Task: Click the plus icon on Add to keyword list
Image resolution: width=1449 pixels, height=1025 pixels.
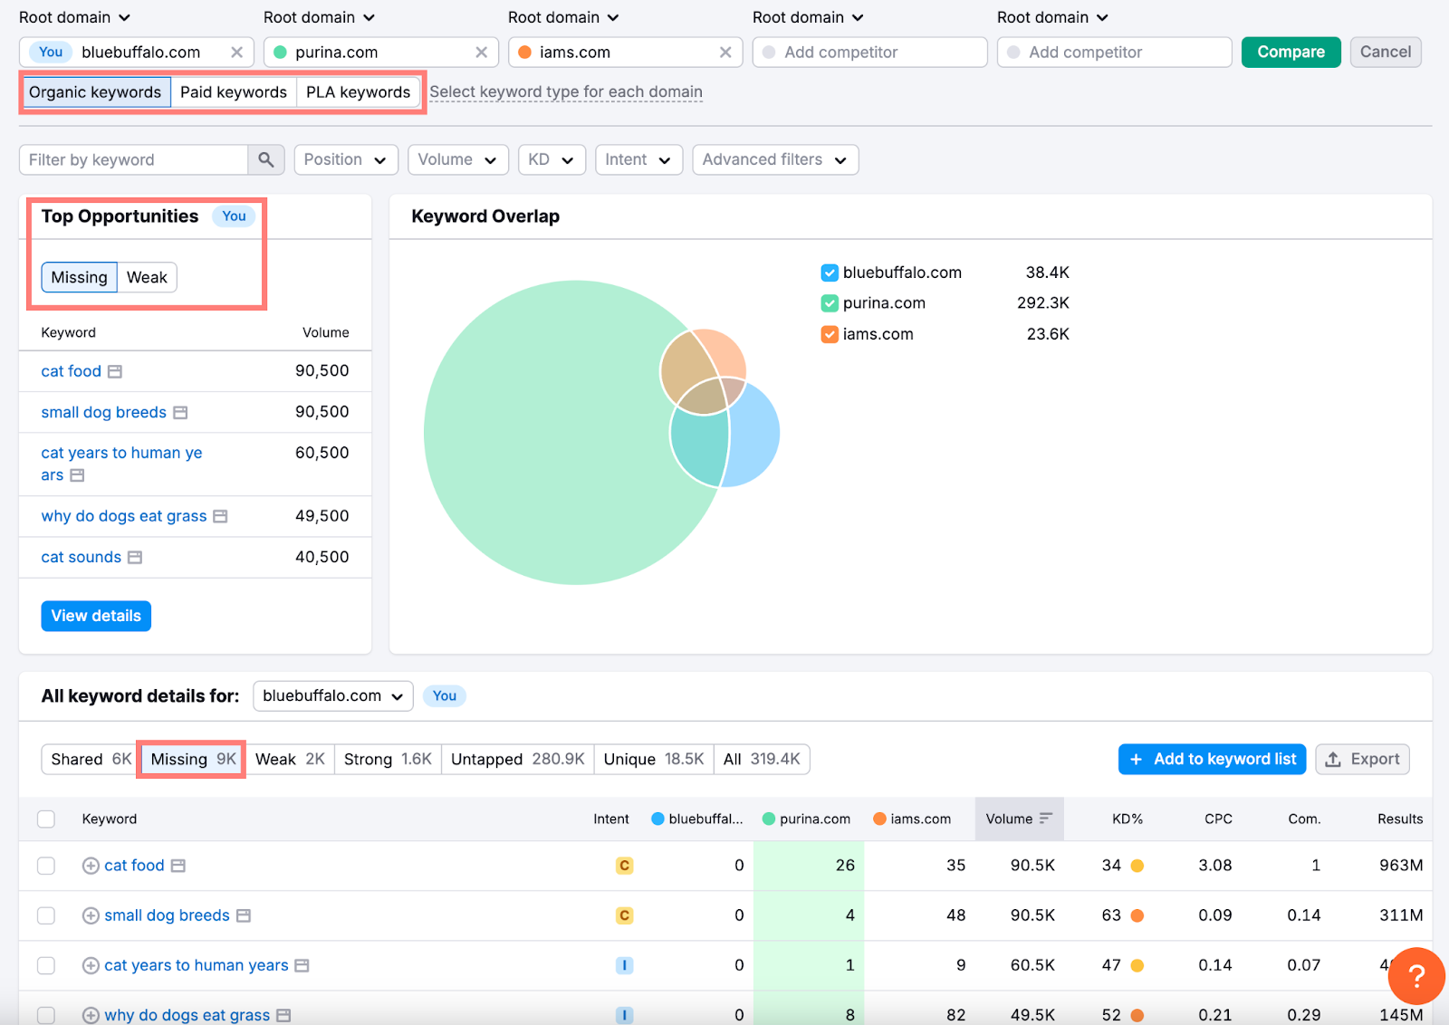Action: point(1136,759)
